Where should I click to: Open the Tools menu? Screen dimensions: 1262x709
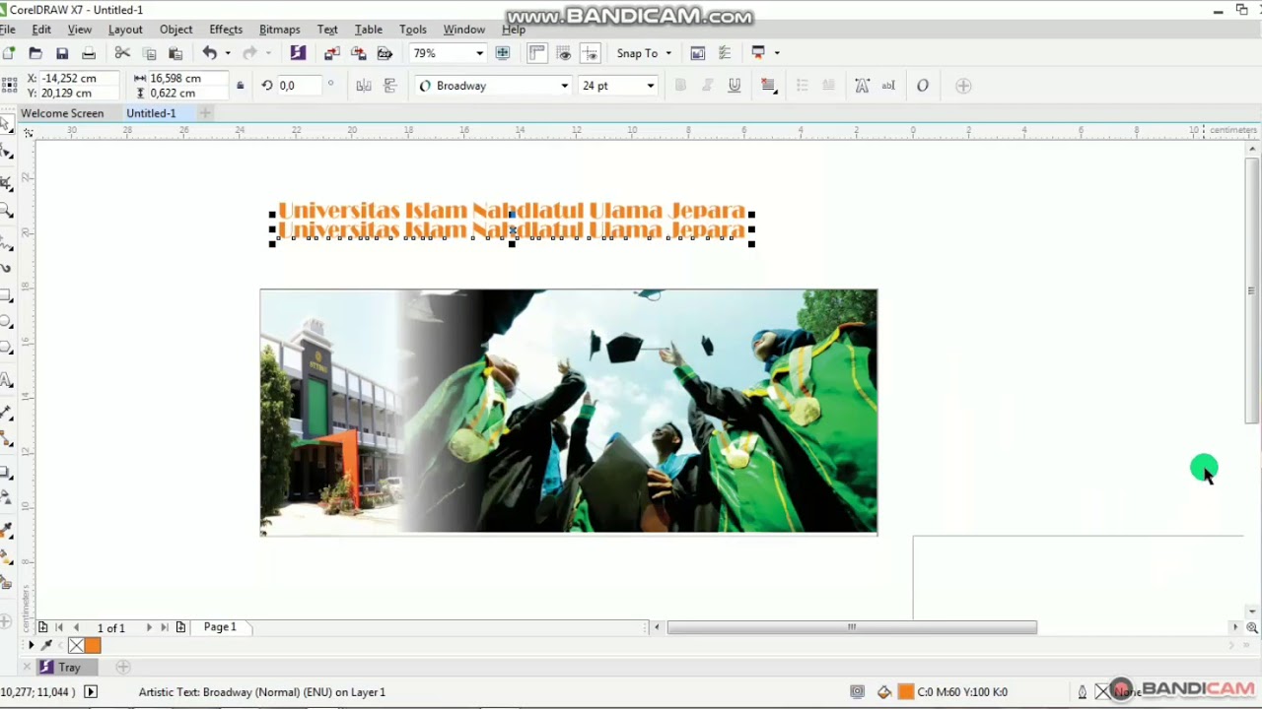(413, 30)
